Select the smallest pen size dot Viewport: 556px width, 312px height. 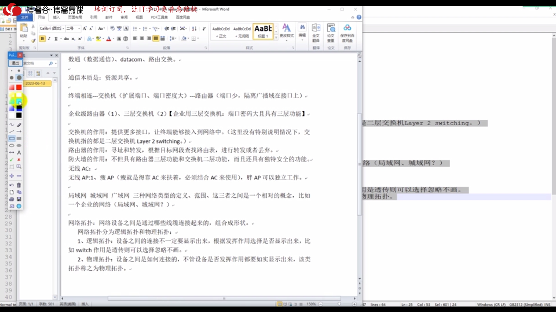tap(12, 71)
